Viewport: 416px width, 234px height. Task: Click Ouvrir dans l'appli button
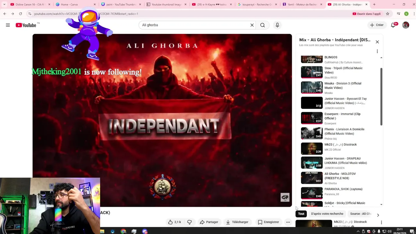367,14
